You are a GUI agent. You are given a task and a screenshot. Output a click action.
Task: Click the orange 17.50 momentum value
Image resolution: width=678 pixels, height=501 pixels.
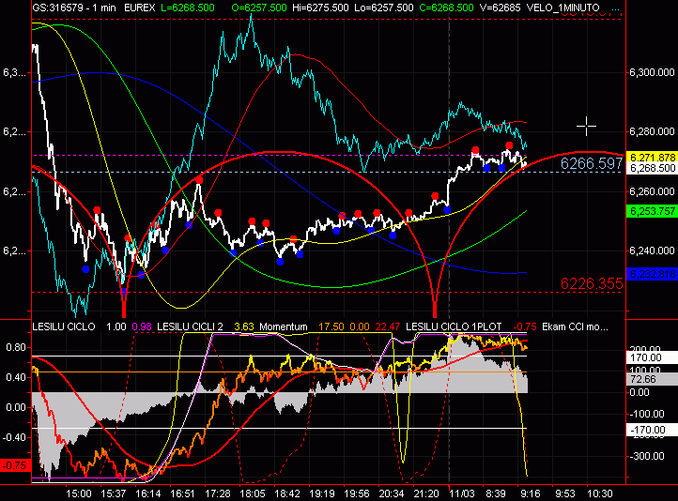331,326
